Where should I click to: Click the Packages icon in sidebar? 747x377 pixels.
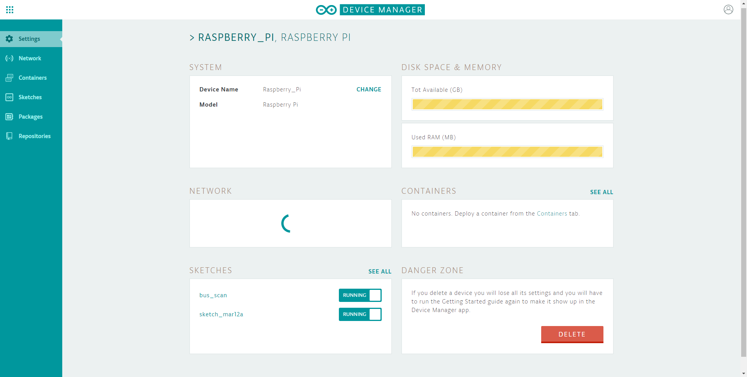(x=9, y=117)
